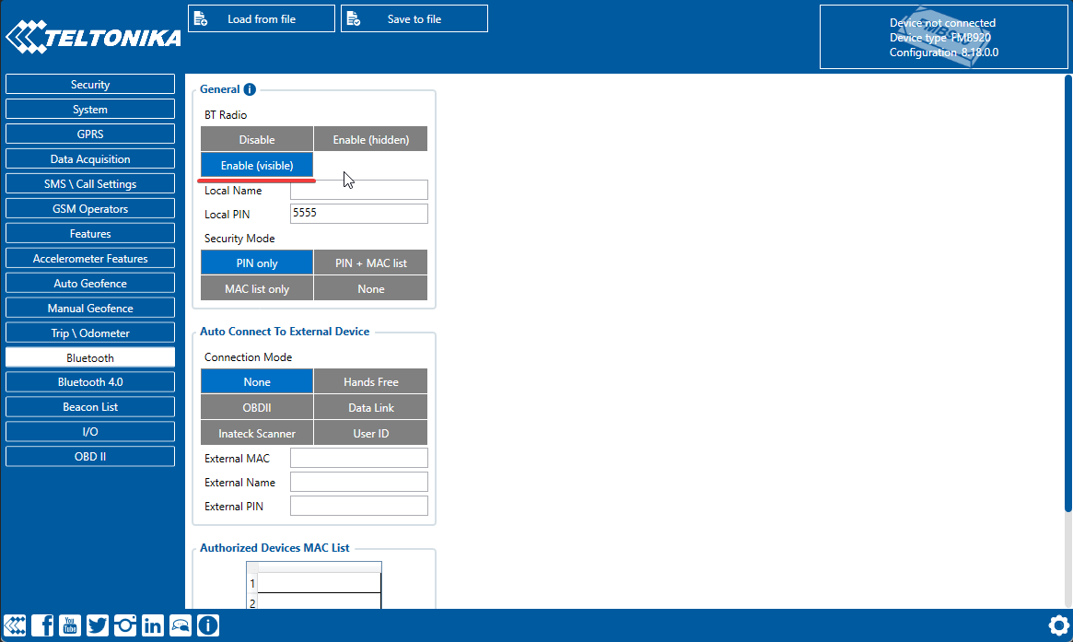The width and height of the screenshot is (1073, 642).
Task: Set BT Radio to Enable (visible)
Action: pyautogui.click(x=257, y=165)
